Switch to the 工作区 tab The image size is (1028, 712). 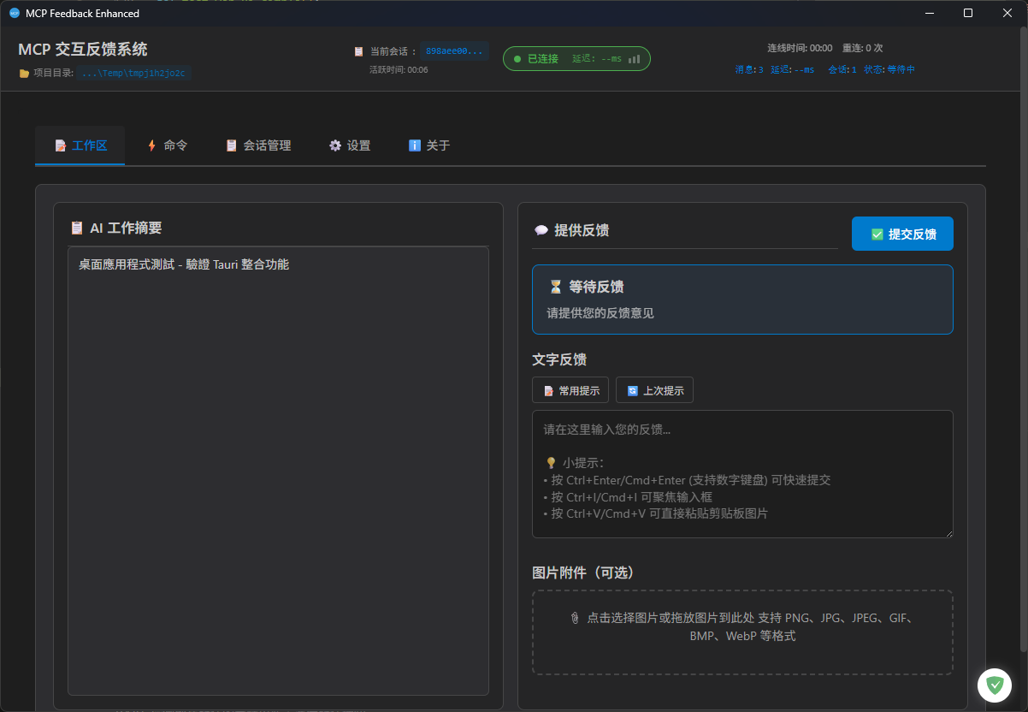[80, 145]
